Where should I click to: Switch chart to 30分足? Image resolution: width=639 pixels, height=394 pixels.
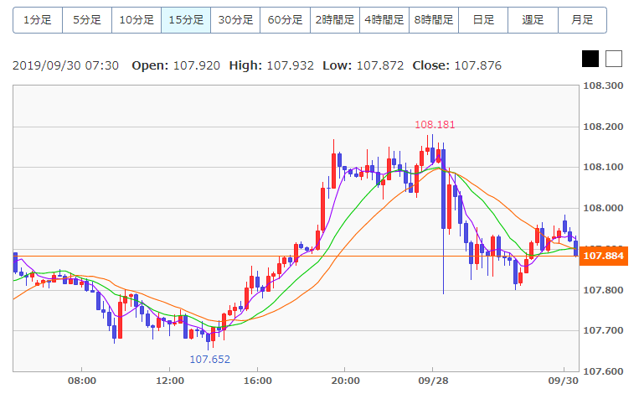235,19
